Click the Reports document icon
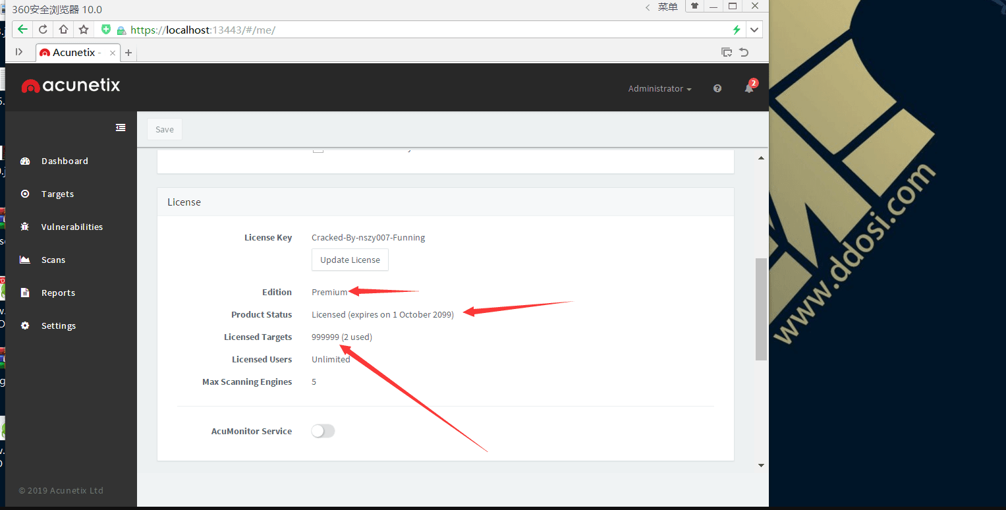The height and width of the screenshot is (510, 1006). (25, 293)
